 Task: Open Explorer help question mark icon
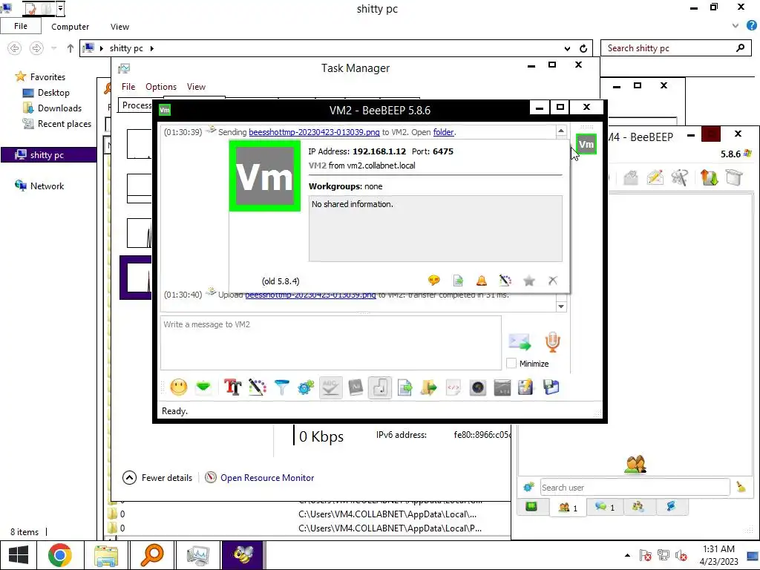coord(751,26)
